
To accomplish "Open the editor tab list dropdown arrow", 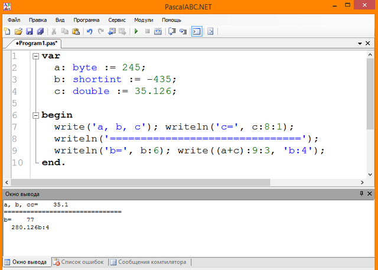I will point(360,43).
